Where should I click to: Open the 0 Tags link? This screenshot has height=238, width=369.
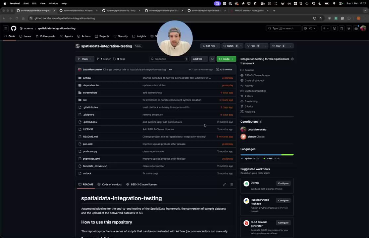click(119, 59)
